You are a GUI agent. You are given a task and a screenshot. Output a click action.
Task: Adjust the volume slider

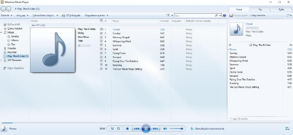click(176, 129)
